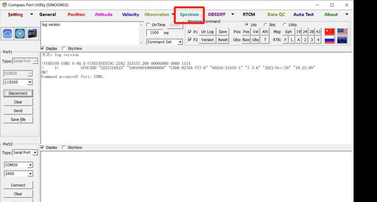Open the Auto Test tab
This screenshot has height=202, width=377.
click(x=303, y=14)
